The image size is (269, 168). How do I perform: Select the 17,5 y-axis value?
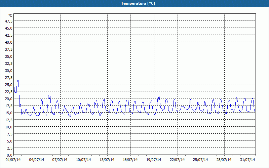click(9, 106)
